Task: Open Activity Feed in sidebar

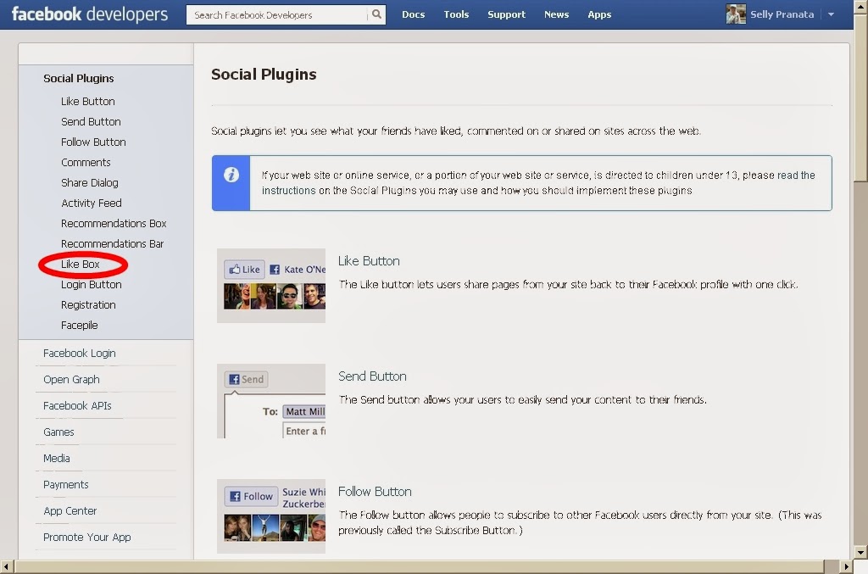Action: (92, 203)
